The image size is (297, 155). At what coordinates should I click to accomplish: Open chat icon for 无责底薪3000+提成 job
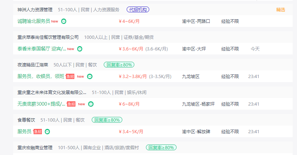coord(91,104)
